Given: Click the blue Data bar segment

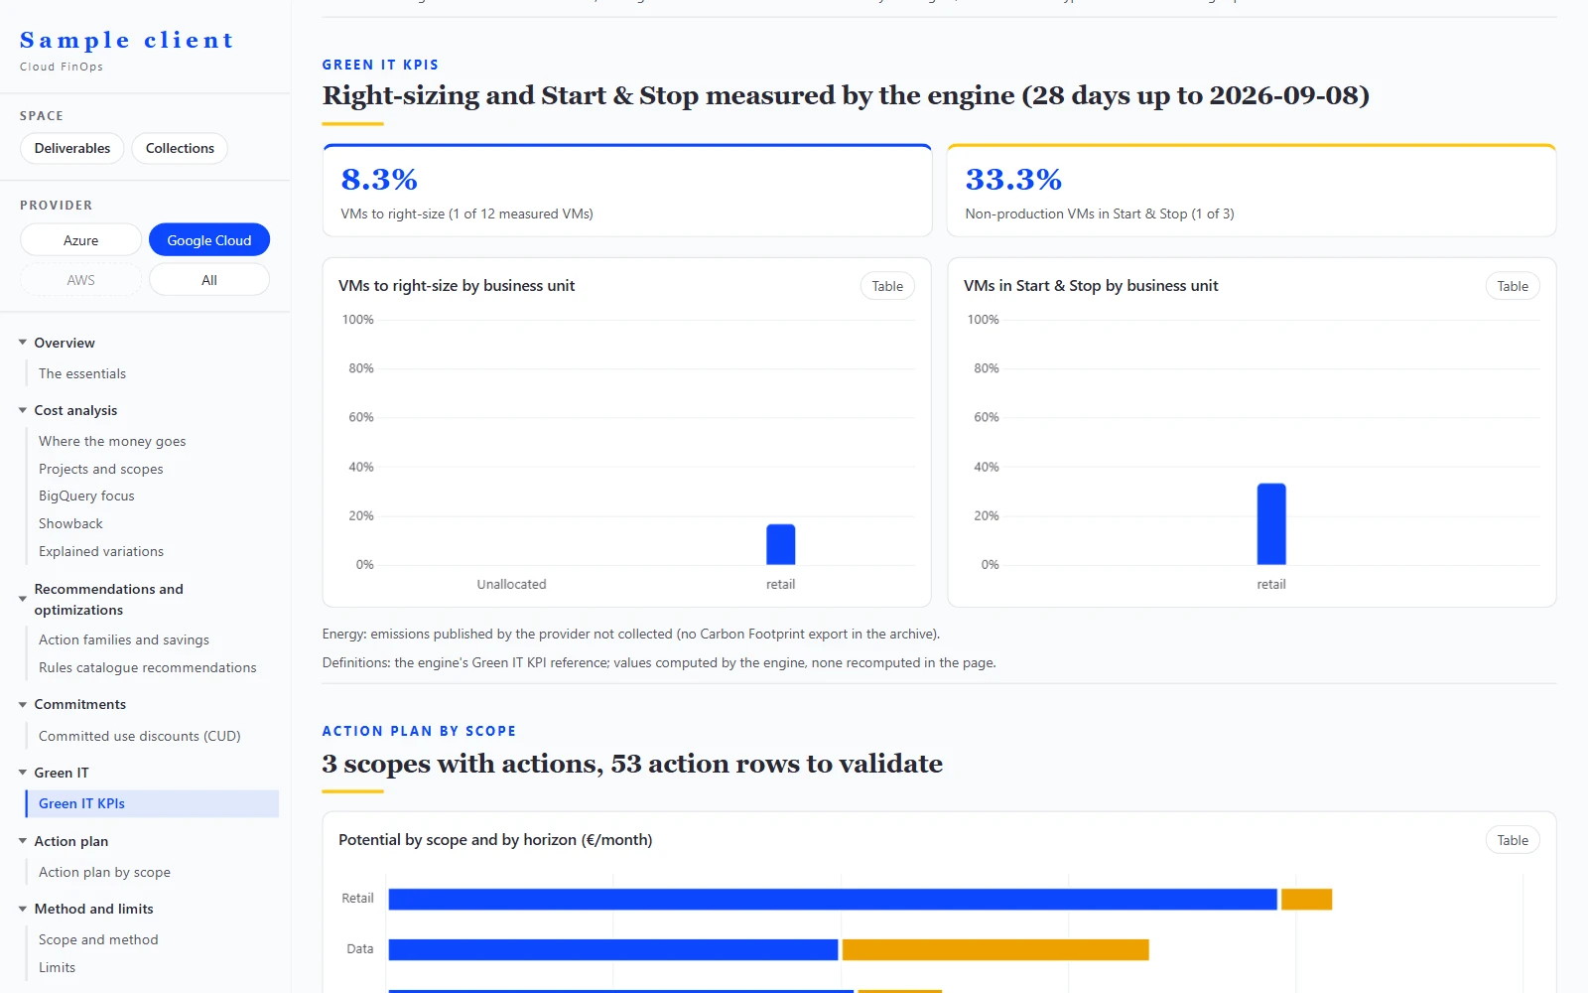Looking at the screenshot, I should (x=613, y=949).
